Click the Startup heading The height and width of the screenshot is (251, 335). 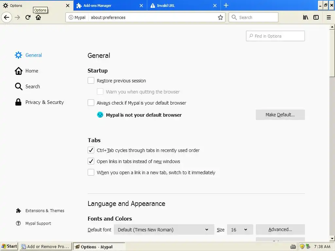(x=97, y=71)
